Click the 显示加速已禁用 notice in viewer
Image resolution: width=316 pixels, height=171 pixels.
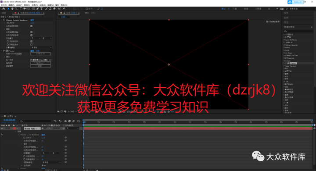(x=273, y=21)
